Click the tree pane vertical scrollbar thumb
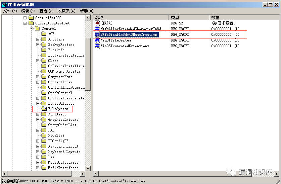Viewport: 281px width, 184px height. [x=88, y=64]
